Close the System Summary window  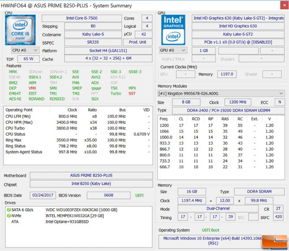click(x=285, y=5)
